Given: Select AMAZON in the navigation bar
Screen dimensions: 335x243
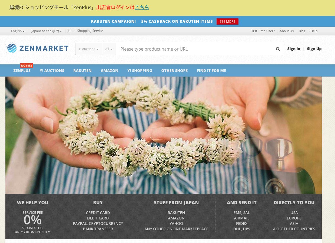Looking at the screenshot, I should [110, 71].
